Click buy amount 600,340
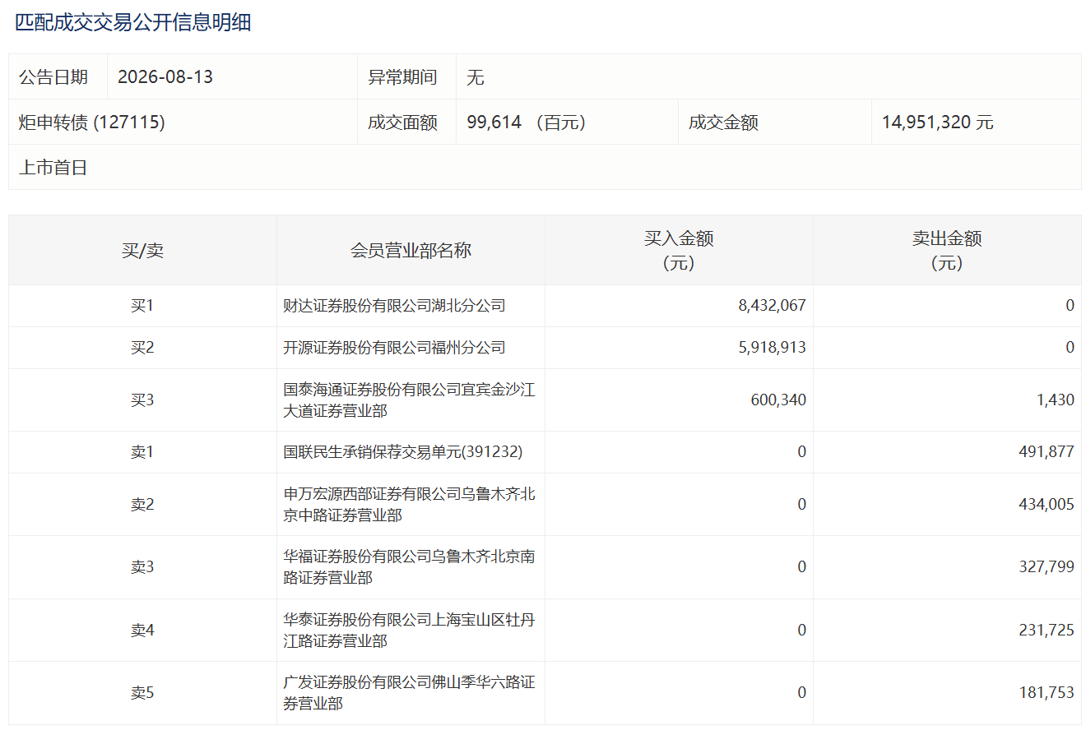1086x730 pixels. pyautogui.click(x=778, y=400)
